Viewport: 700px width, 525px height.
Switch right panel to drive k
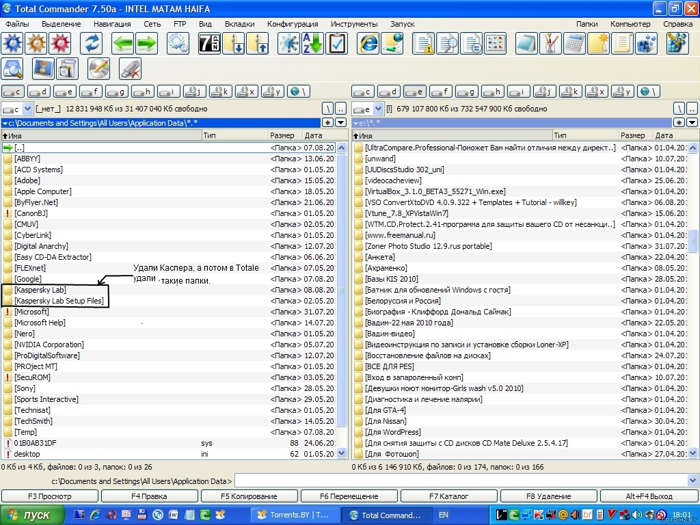(570, 92)
